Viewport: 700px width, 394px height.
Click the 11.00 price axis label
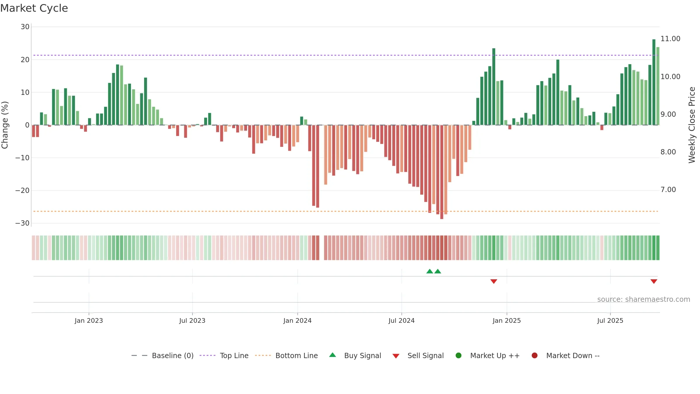point(670,39)
